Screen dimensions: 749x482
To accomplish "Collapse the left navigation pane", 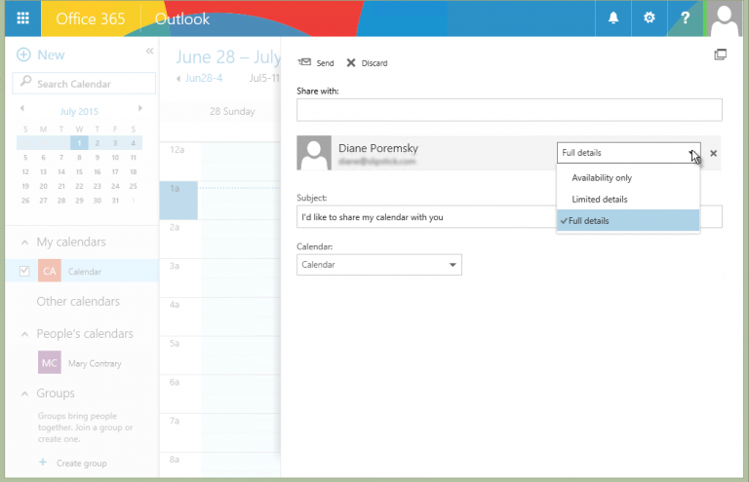I will [x=149, y=51].
